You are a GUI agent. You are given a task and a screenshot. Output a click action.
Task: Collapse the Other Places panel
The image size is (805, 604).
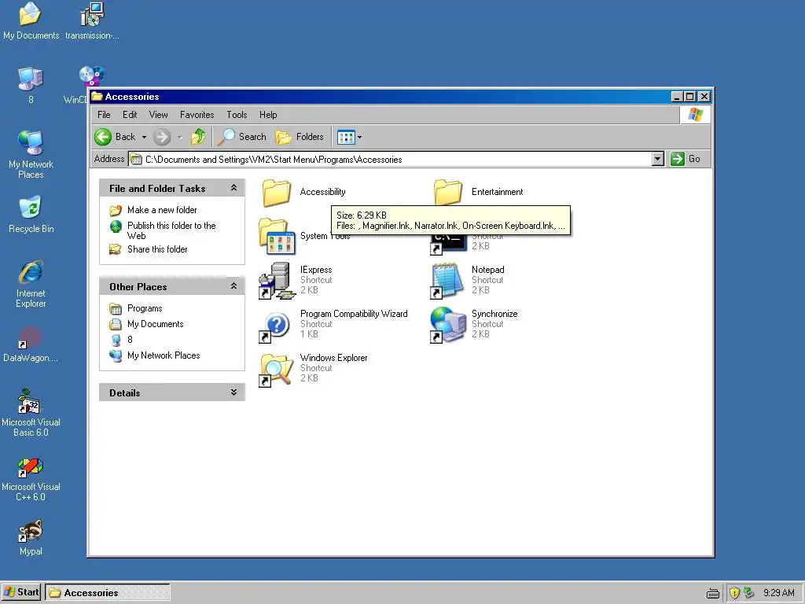233,286
